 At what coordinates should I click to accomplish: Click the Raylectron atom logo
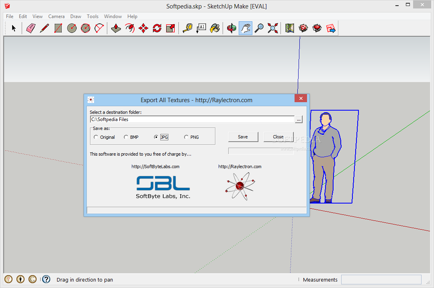[x=240, y=186]
